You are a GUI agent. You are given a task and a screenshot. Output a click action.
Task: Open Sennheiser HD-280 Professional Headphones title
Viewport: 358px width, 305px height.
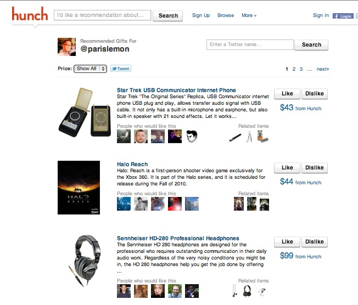178,238
